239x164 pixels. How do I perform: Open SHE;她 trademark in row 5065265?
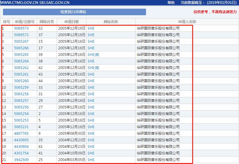pyautogui.click(x=93, y=55)
